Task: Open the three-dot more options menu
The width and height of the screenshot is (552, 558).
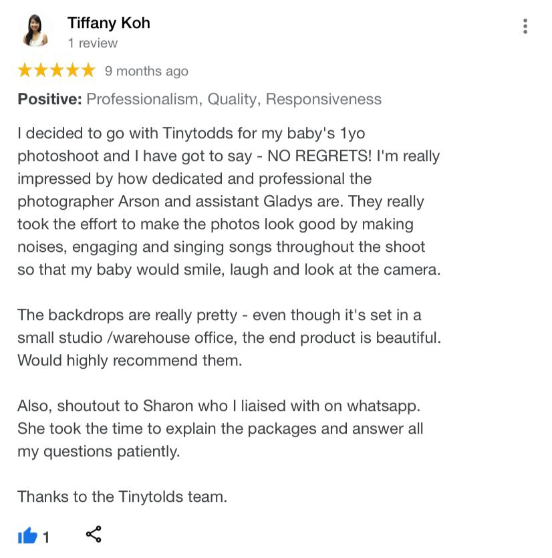Action: (x=525, y=26)
